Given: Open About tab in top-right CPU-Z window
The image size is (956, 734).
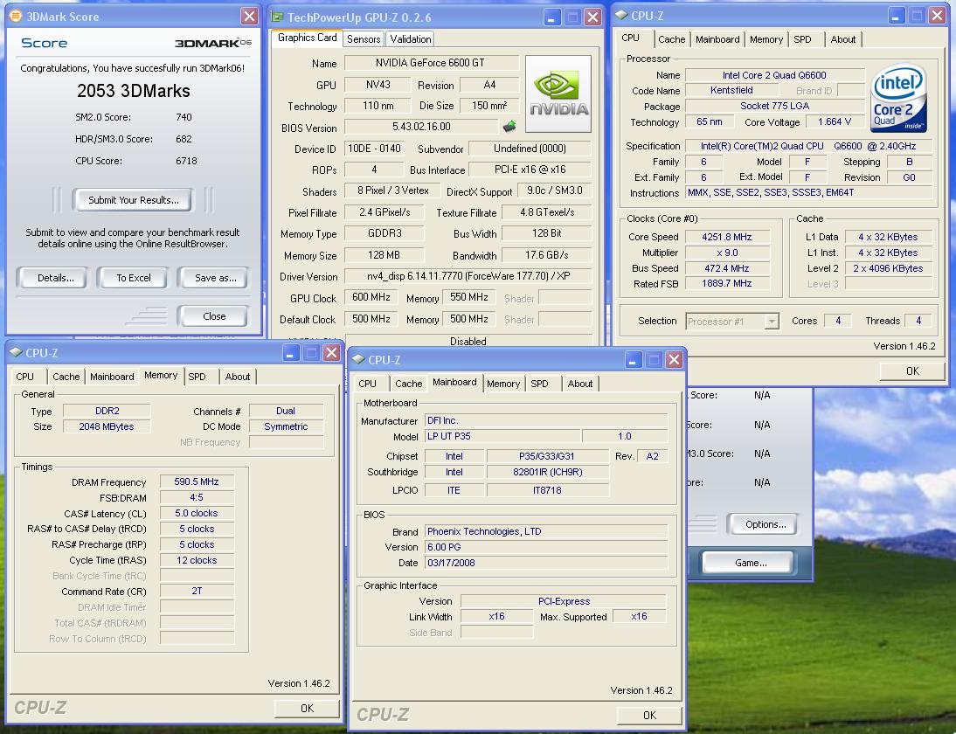Looking at the screenshot, I should click(843, 39).
